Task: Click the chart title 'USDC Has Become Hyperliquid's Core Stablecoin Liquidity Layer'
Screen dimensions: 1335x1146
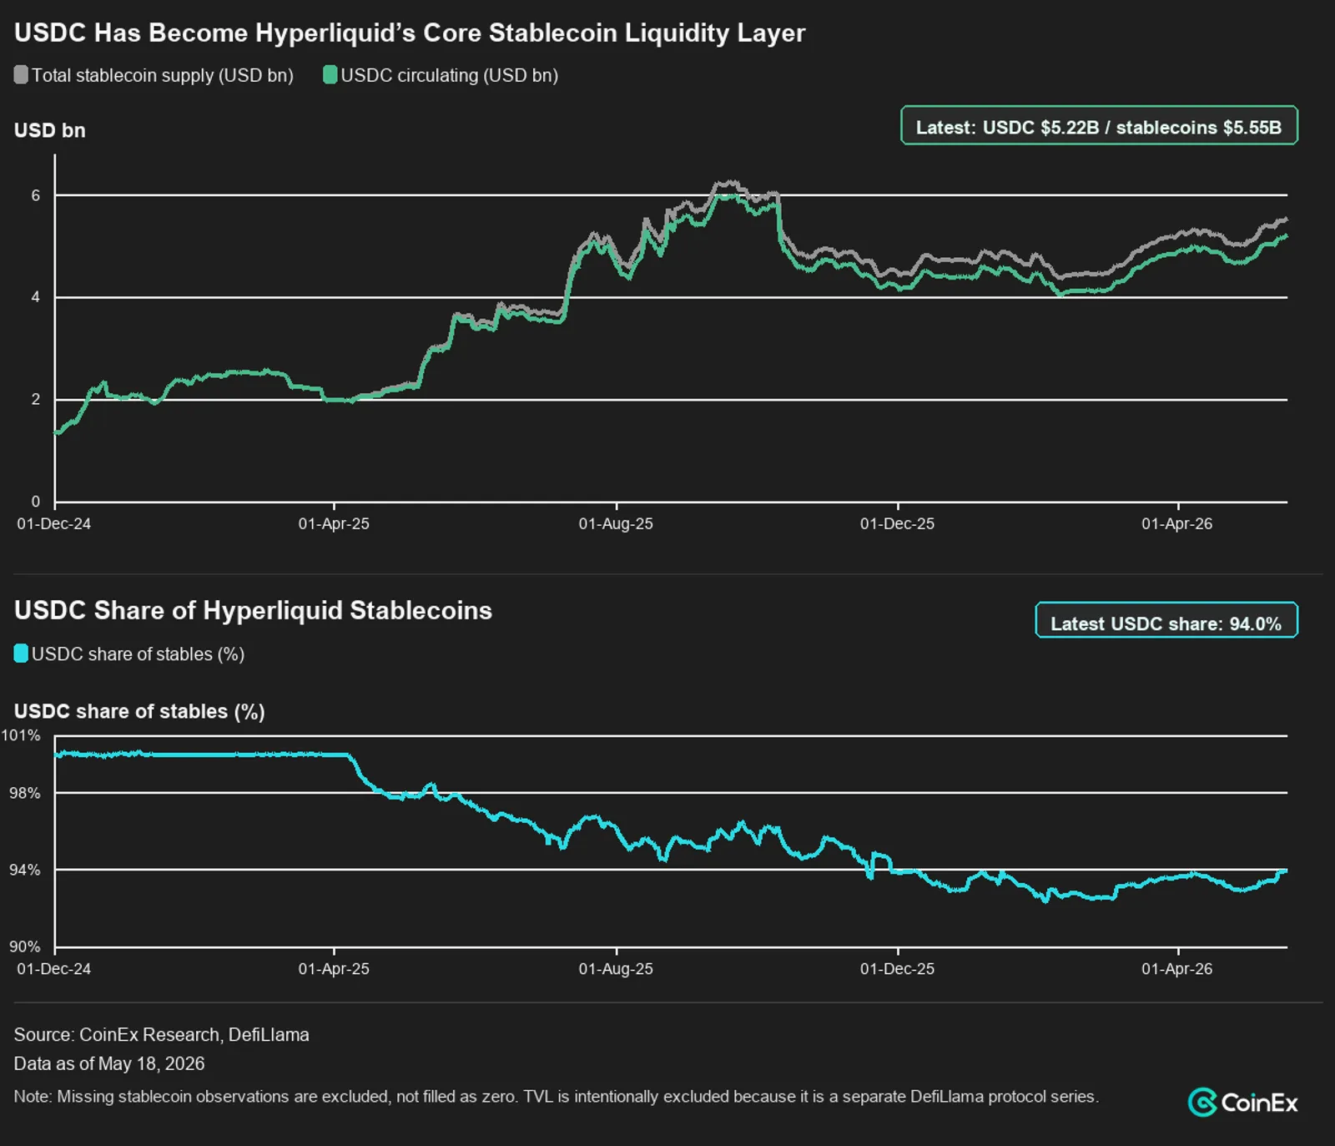Action: tap(409, 33)
